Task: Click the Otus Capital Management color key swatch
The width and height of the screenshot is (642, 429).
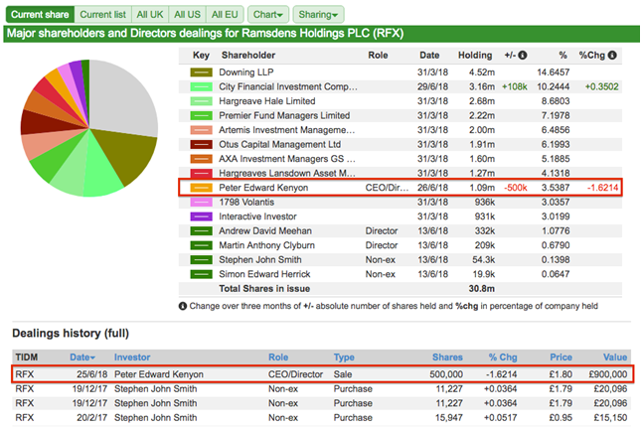Action: click(201, 144)
